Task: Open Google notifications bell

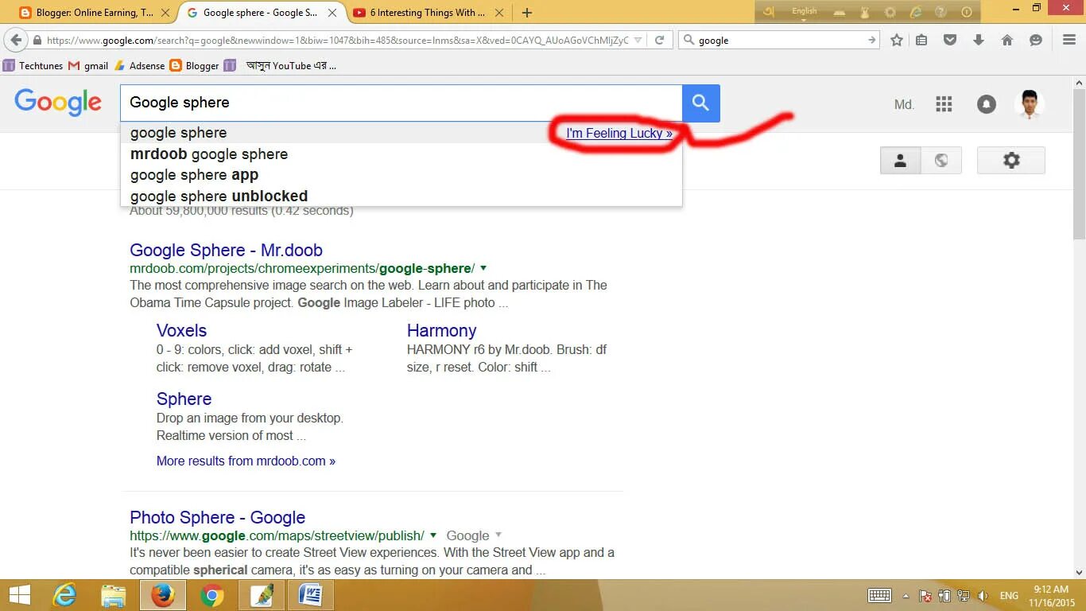Action: (x=987, y=104)
